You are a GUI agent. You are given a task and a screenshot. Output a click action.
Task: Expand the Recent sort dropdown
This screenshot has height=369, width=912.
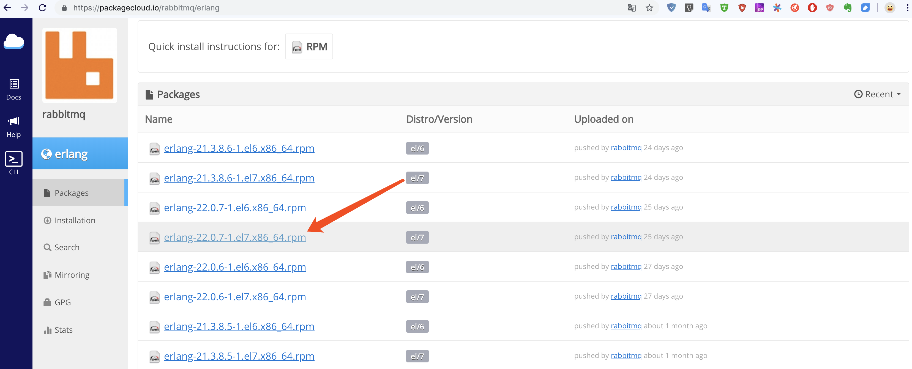click(x=877, y=94)
